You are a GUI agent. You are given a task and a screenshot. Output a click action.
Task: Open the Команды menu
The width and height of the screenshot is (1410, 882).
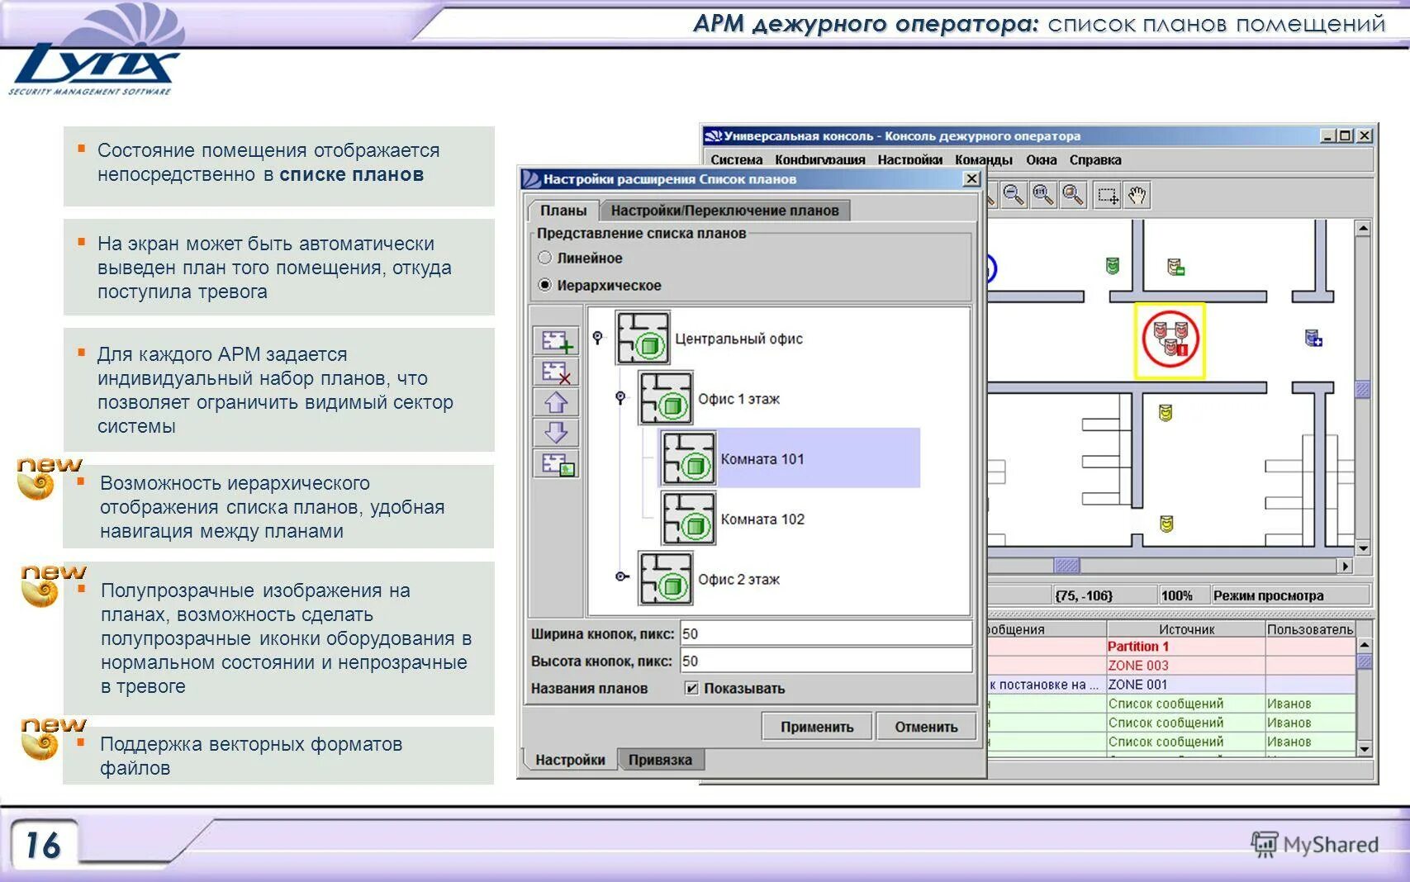984,159
